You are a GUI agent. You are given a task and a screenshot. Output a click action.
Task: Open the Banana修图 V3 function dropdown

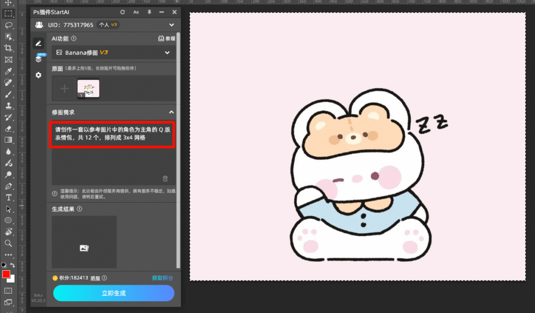(x=113, y=52)
